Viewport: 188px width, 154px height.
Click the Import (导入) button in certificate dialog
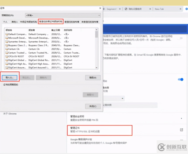point(10,78)
